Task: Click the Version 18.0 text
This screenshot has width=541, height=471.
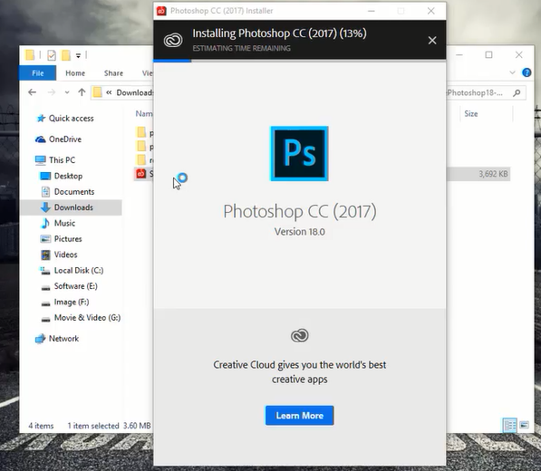Action: point(299,232)
